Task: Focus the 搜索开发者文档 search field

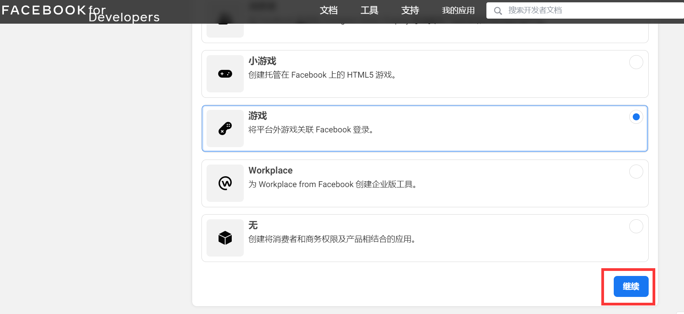Action: coord(585,10)
